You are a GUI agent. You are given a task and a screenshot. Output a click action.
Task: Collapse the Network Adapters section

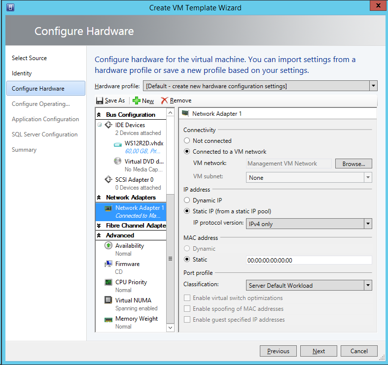pyautogui.click(x=99, y=198)
